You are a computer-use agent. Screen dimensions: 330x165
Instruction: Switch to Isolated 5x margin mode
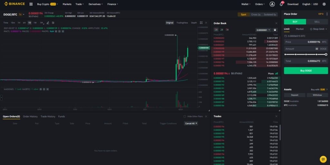pos(270,15)
